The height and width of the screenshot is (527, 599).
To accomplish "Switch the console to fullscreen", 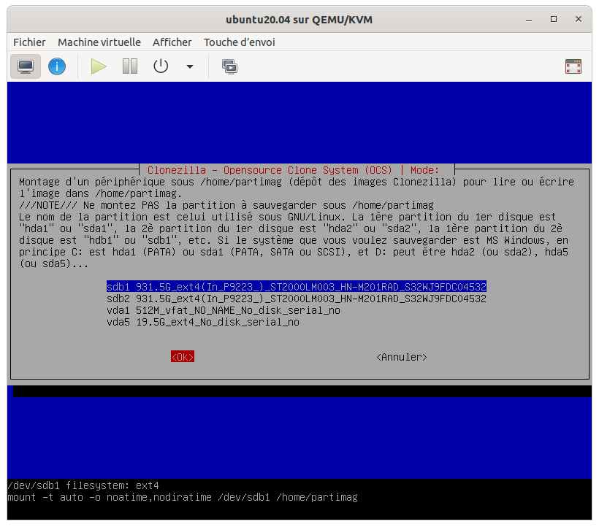I will (573, 66).
